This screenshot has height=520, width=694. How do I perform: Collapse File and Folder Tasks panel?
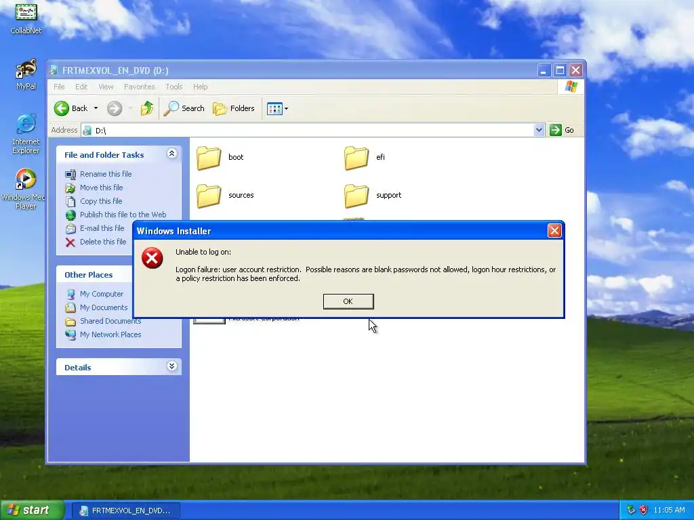[x=171, y=154]
